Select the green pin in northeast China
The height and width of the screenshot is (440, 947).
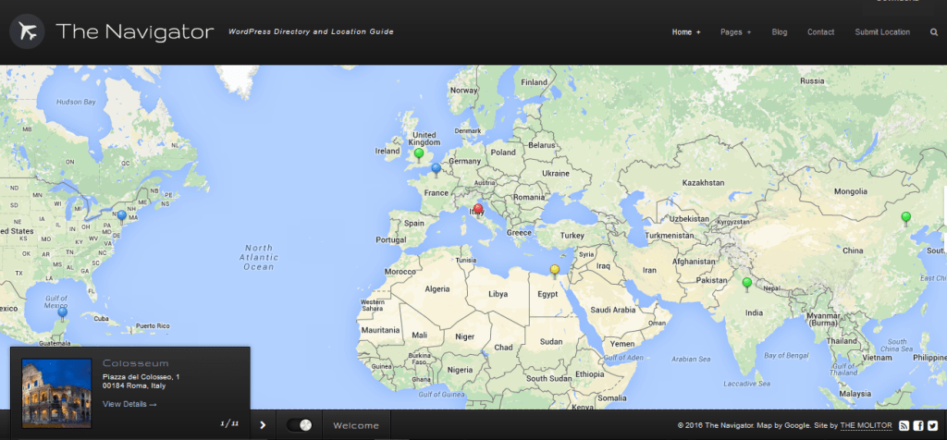(905, 218)
